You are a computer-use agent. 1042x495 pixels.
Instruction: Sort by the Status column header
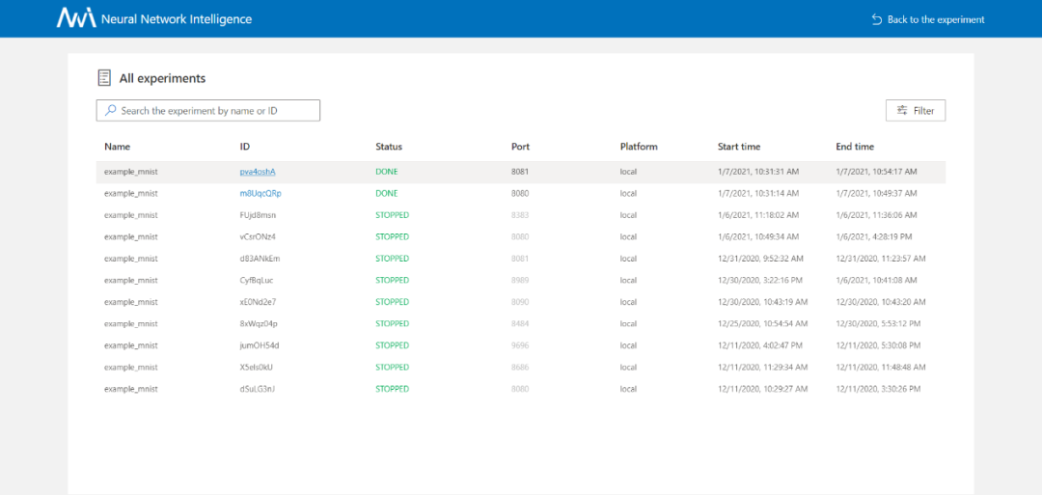coord(389,146)
